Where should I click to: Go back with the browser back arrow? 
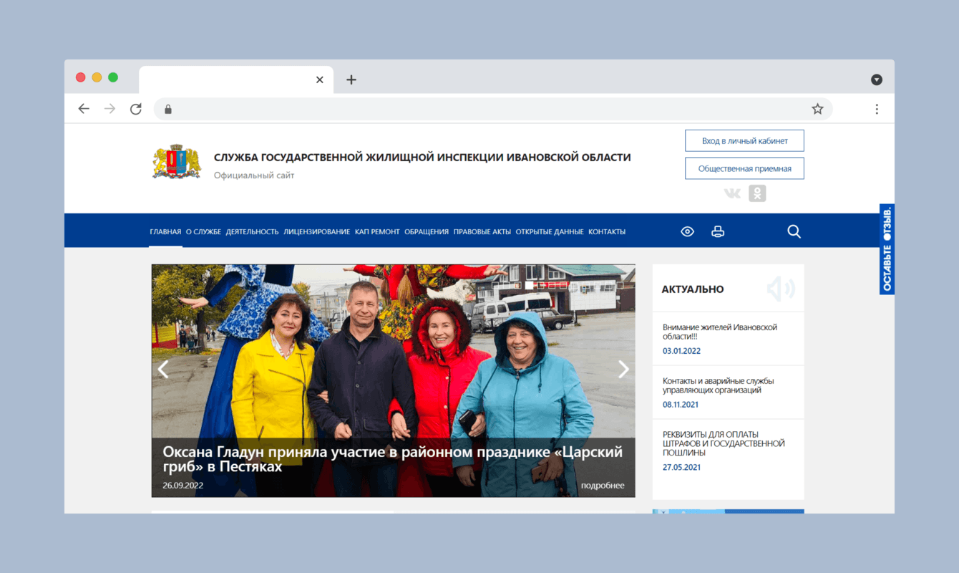[84, 109]
